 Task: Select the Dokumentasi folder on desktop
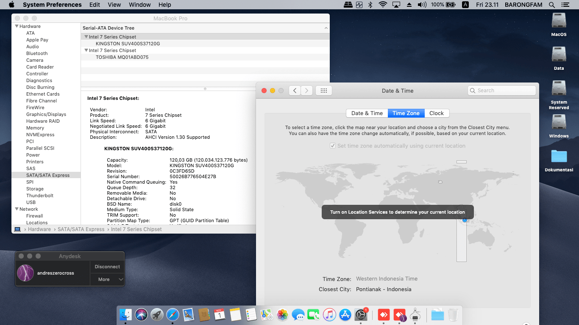click(x=559, y=161)
